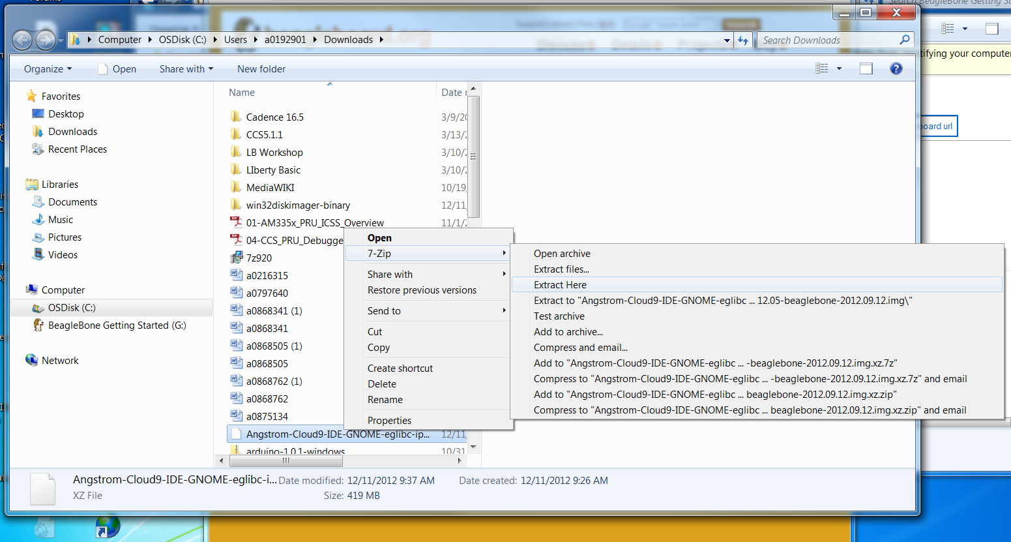Select the BeagleBone Getting Started drive
1011x542 pixels.
point(117,325)
